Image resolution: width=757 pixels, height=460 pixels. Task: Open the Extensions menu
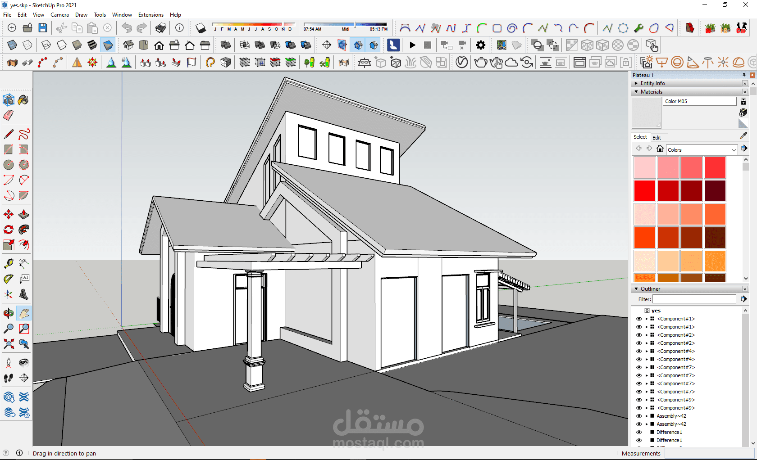tap(151, 15)
